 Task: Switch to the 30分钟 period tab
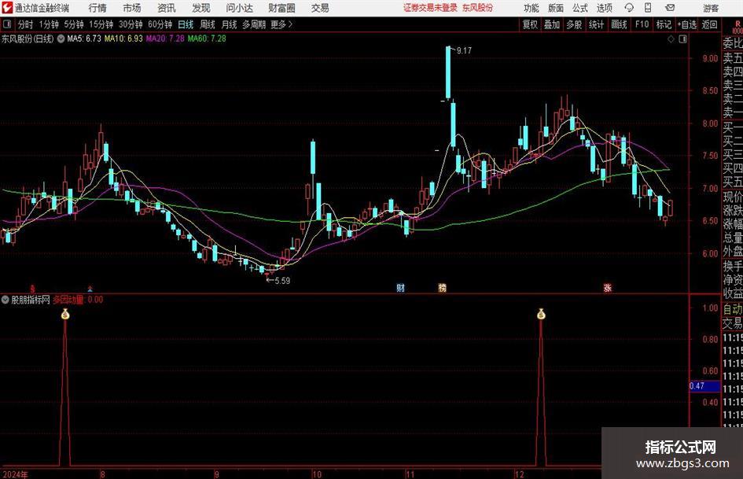[131, 24]
